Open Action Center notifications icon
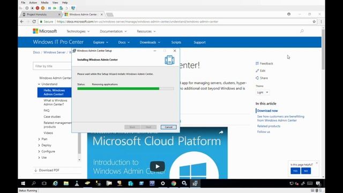 tap(318, 183)
